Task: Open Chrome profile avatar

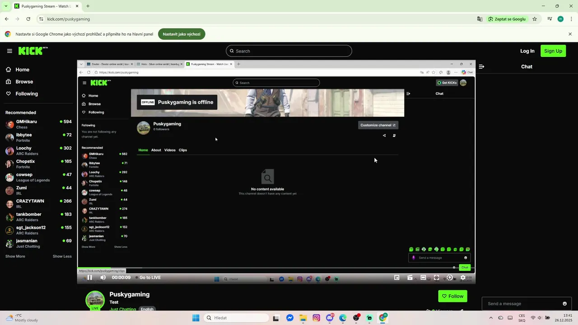Action: click(560, 19)
